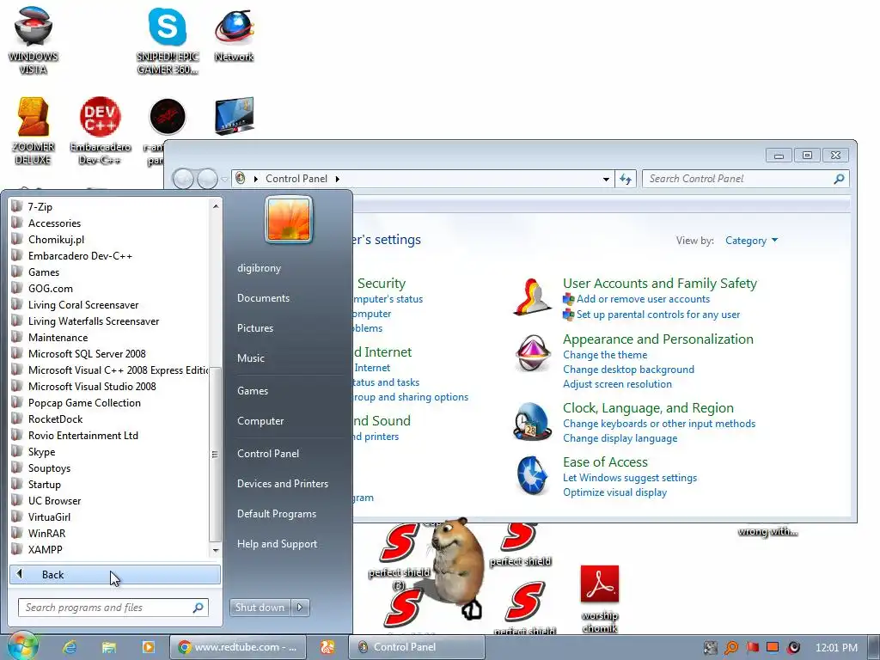Image resolution: width=880 pixels, height=660 pixels.
Task: Open Internet Explorer from the taskbar
Action: point(70,647)
